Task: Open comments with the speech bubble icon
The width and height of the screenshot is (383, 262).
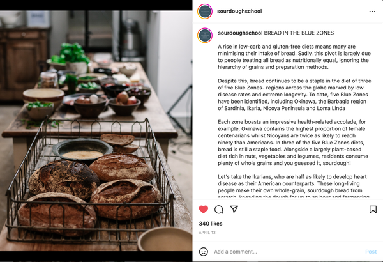Action: [218, 210]
